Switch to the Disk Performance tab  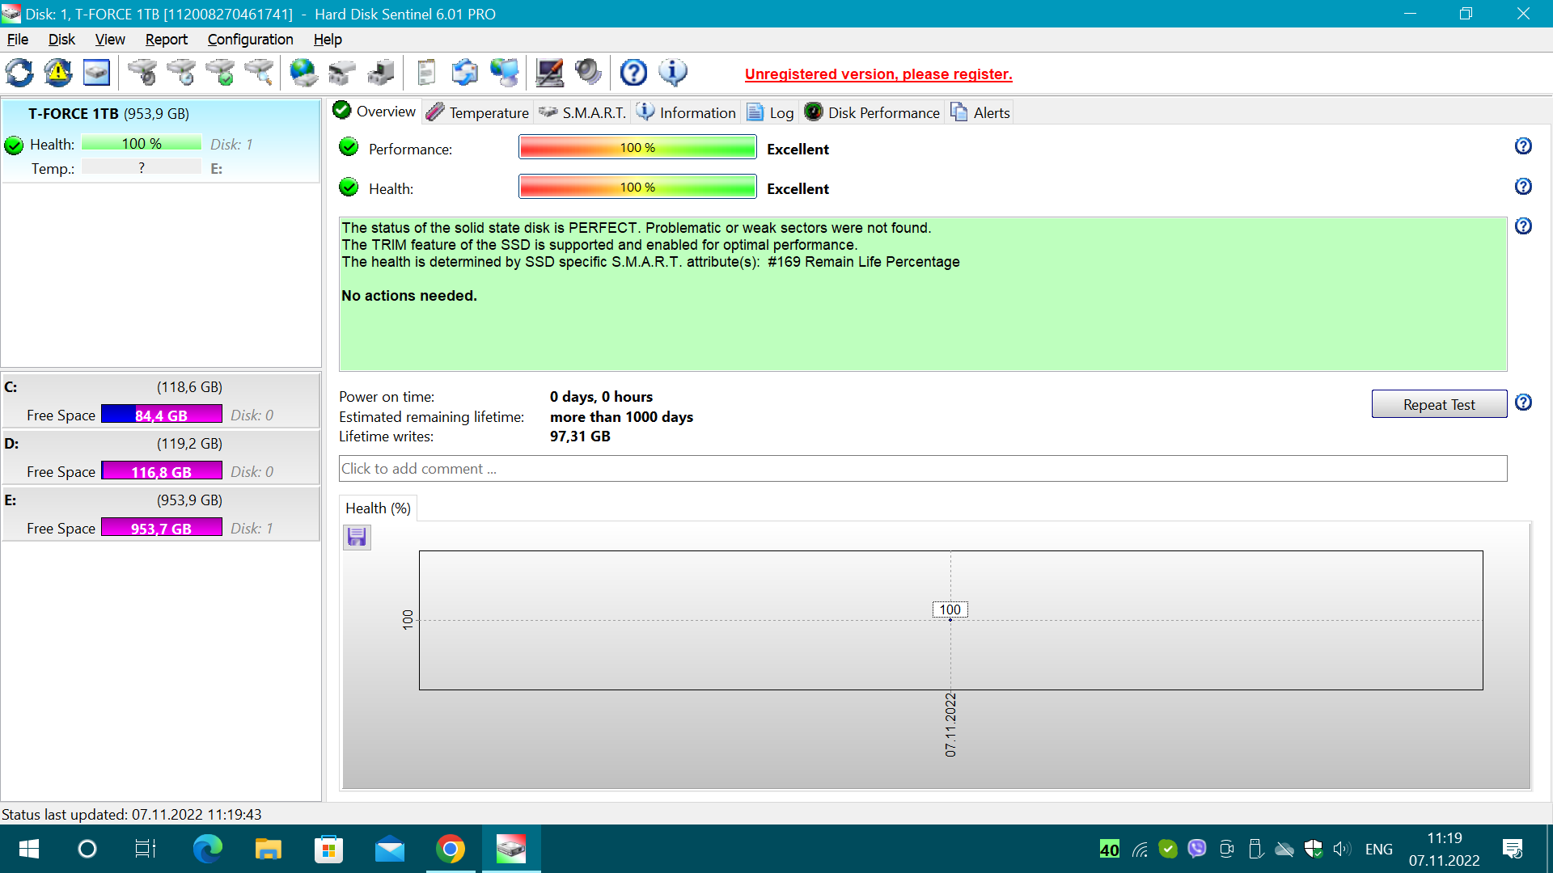[873, 112]
